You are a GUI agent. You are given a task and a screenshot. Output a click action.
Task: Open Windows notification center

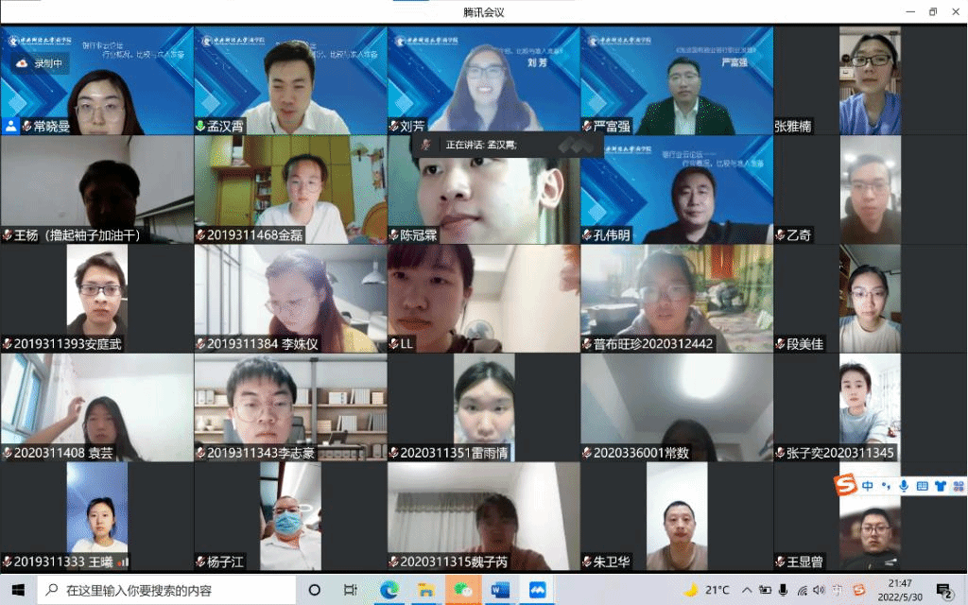(943, 590)
